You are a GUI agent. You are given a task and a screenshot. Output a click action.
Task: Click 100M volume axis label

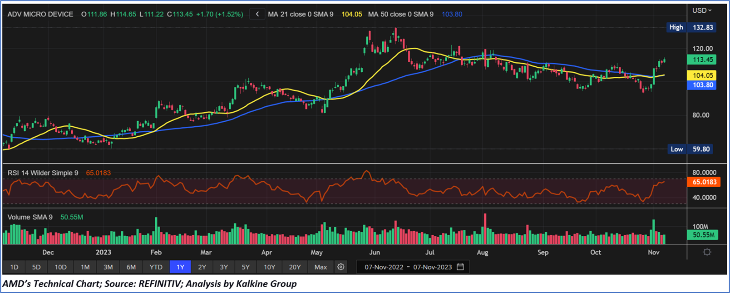[x=700, y=226]
